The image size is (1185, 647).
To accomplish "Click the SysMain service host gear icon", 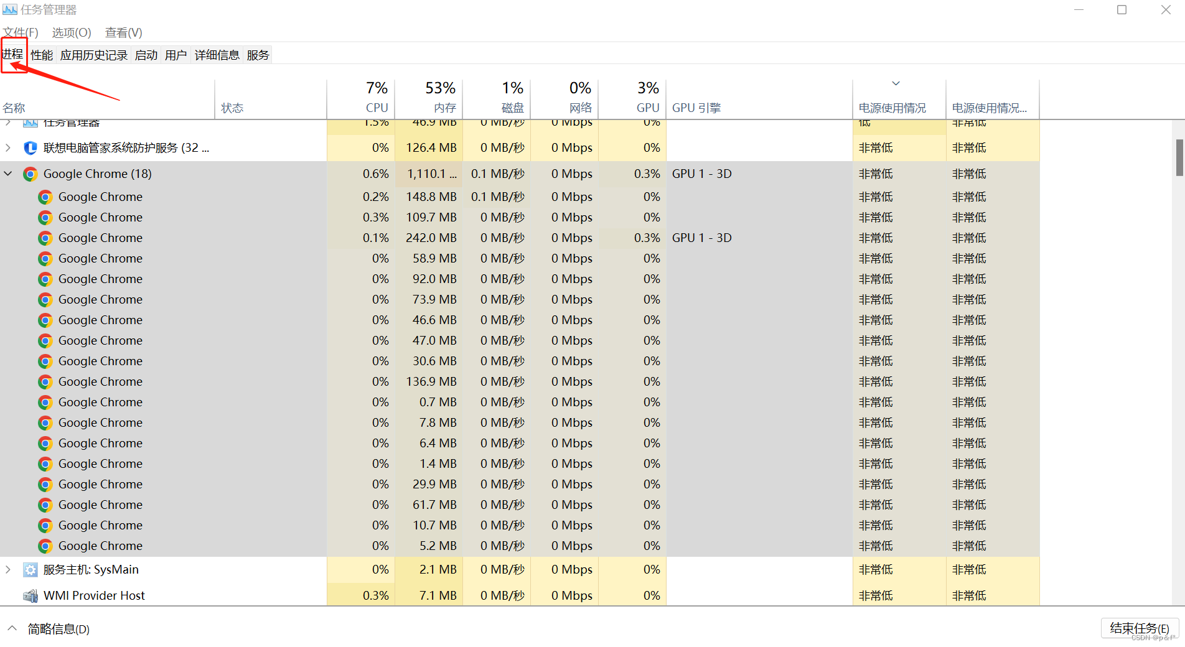I will [30, 570].
